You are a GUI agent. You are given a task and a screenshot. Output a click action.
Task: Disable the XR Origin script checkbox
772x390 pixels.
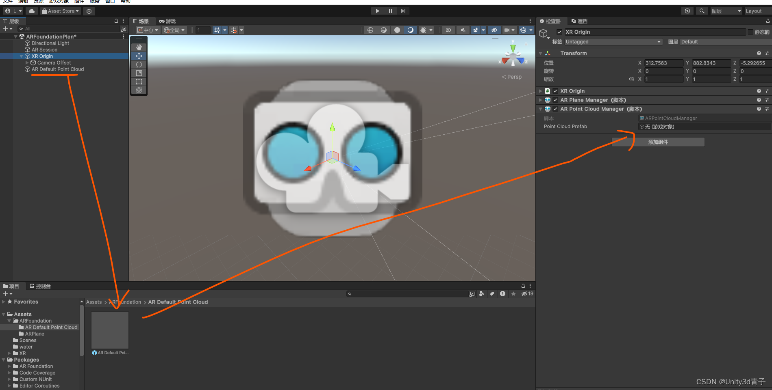point(555,91)
